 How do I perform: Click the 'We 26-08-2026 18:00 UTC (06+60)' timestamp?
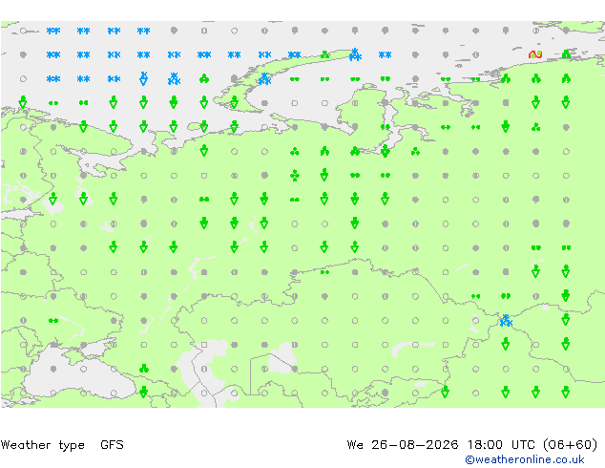(x=472, y=445)
